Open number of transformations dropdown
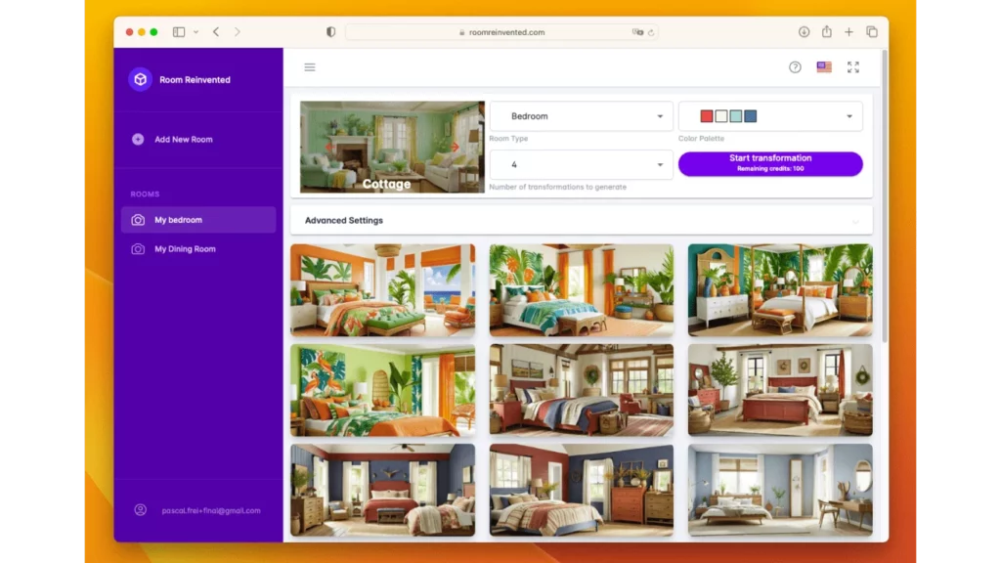1001x563 pixels. 581,165
